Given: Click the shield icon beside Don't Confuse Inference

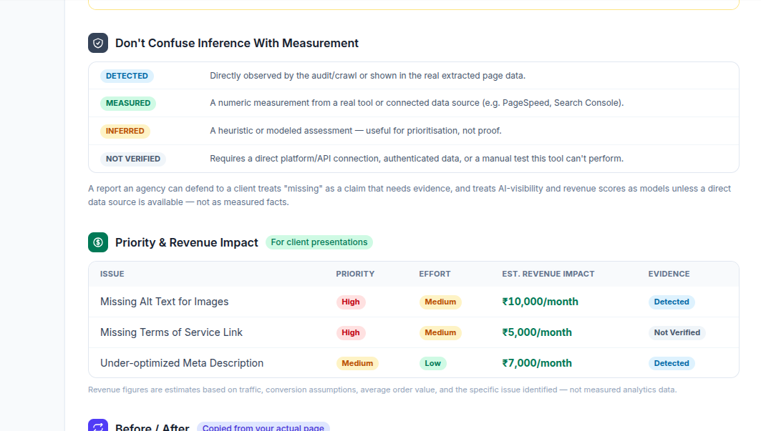Looking at the screenshot, I should point(98,43).
